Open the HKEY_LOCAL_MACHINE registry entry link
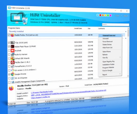Image resolution: width=137 pixels, height=114 pixels. pyautogui.click(x=68, y=93)
